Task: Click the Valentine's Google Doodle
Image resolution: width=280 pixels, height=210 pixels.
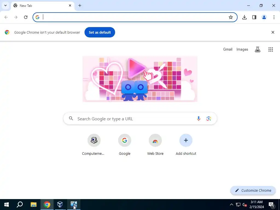Action: tap(140, 79)
